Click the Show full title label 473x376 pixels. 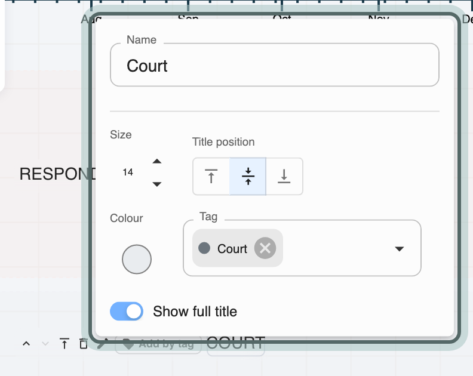click(195, 312)
